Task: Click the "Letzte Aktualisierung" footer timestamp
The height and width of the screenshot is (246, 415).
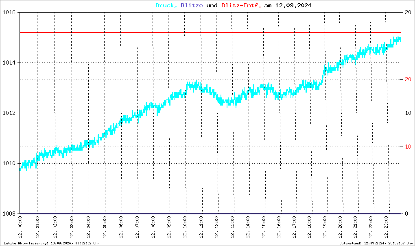Action: (x=52, y=243)
